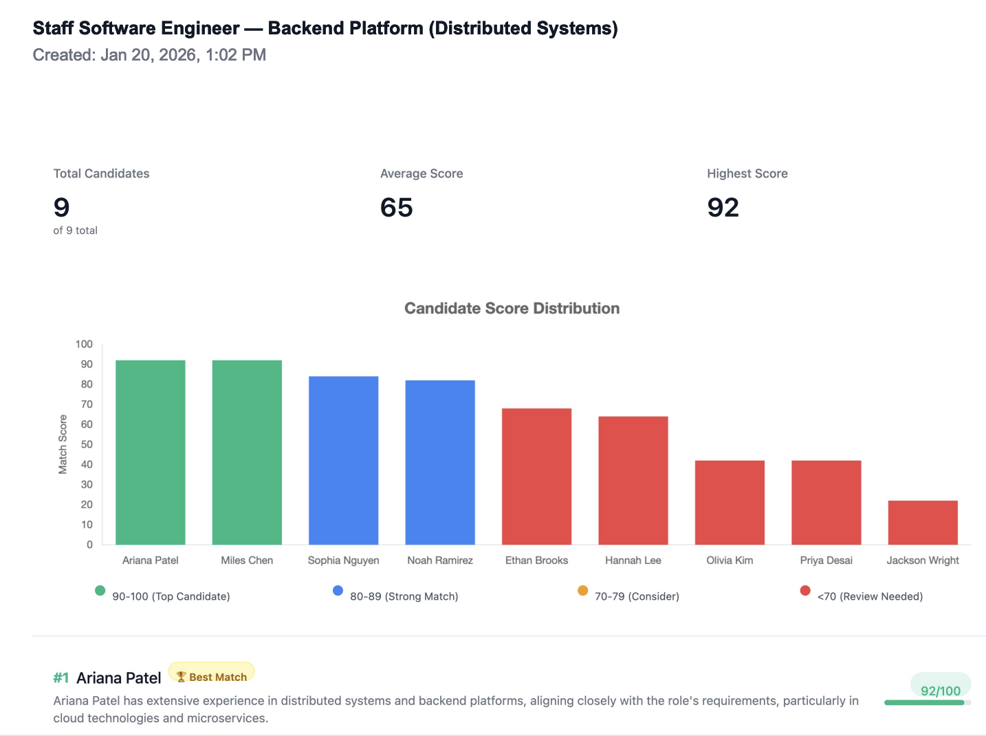Toggle the <70 (Review Needed) legend label
Screen dimensions: 986x736
click(x=870, y=596)
